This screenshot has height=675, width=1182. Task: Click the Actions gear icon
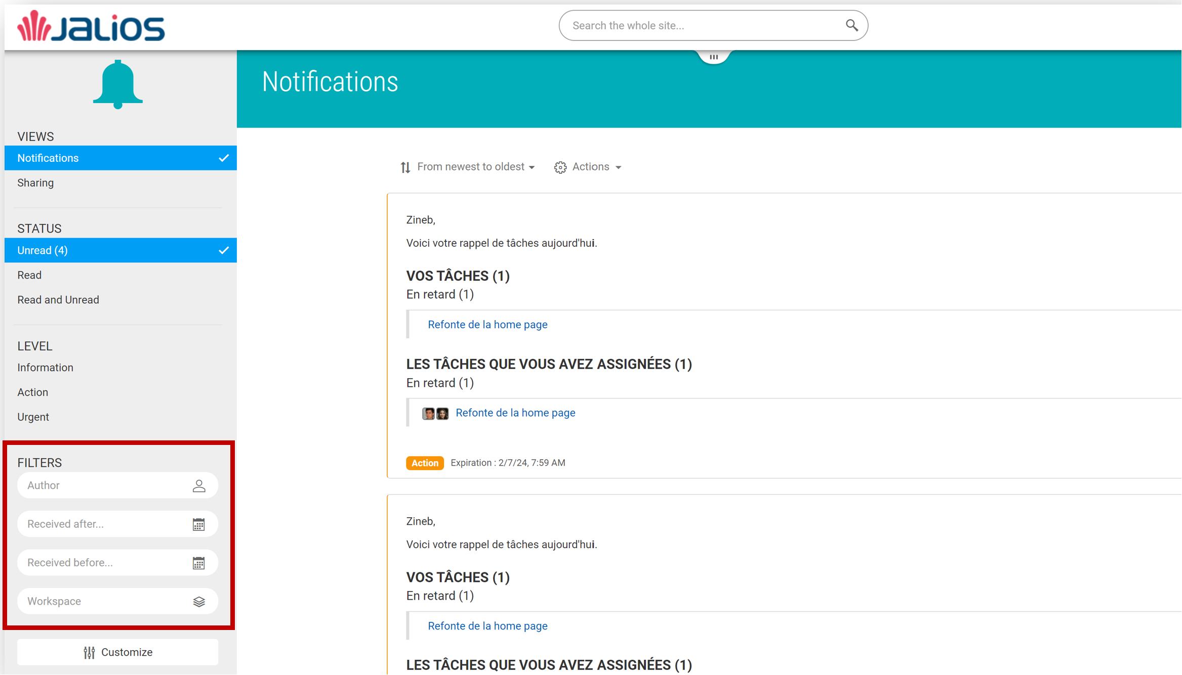pos(560,167)
